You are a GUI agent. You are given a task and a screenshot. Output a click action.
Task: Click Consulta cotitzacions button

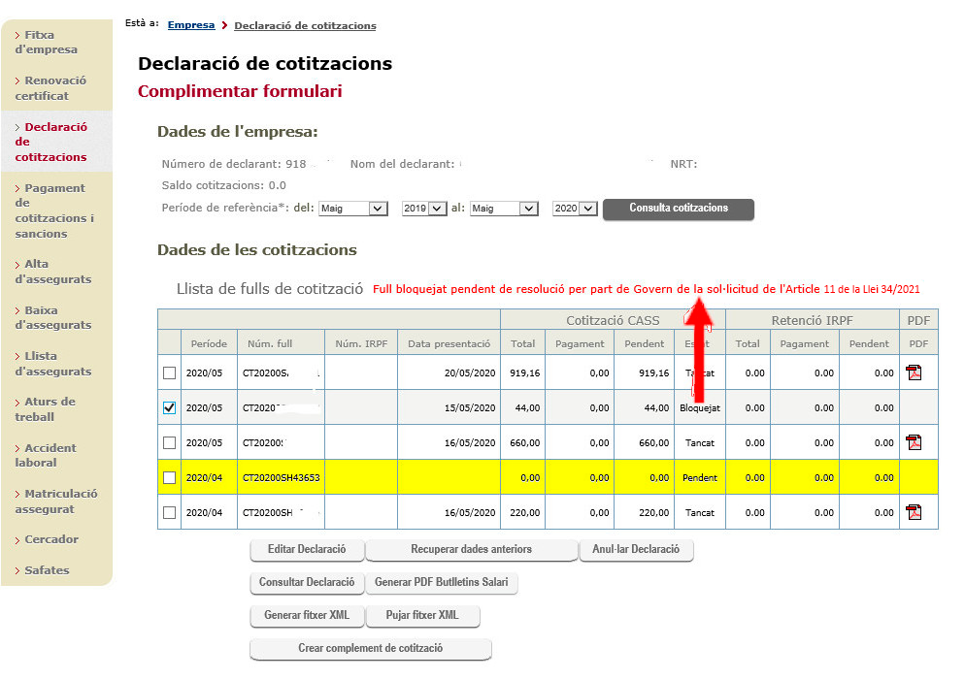[x=679, y=209]
